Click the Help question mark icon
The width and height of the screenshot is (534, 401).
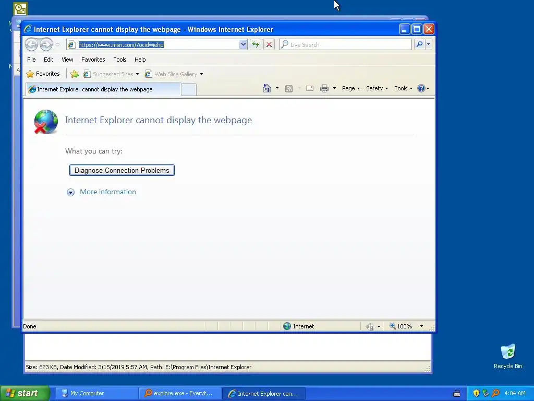pos(421,88)
